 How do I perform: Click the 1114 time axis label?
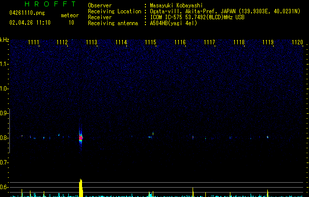point(121,42)
